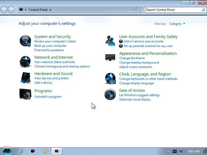Open User Accounts and Family Safety heading
207x155 pixels.
coord(148,37)
